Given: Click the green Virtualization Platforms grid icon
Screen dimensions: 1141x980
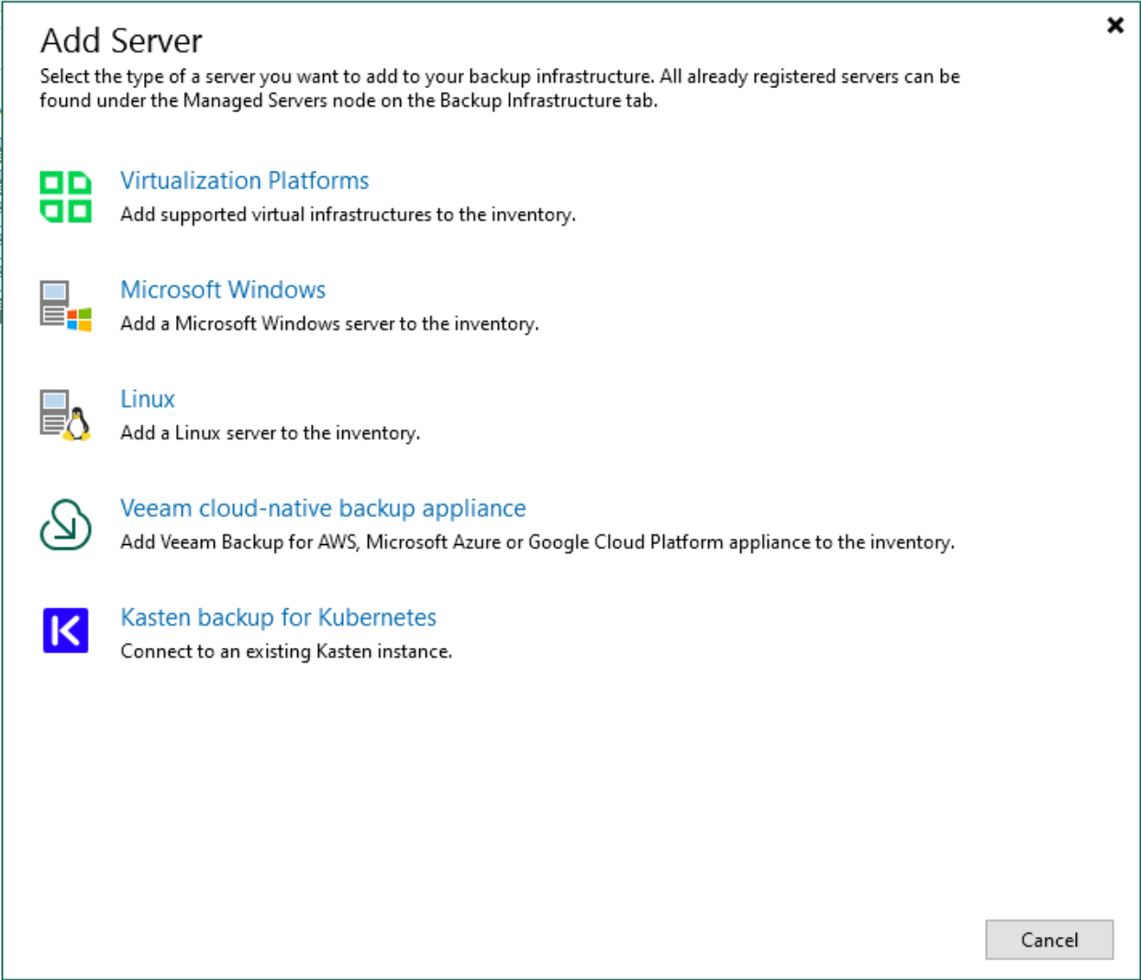Looking at the screenshot, I should coord(65,194).
